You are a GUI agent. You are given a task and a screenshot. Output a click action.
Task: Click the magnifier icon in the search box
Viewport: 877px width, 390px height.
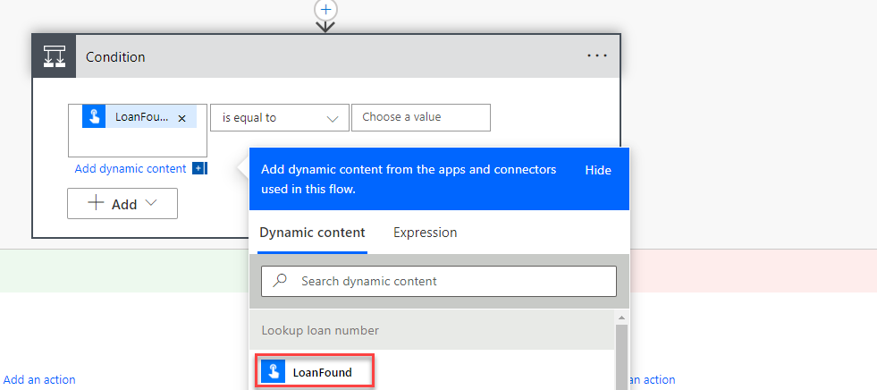point(280,281)
